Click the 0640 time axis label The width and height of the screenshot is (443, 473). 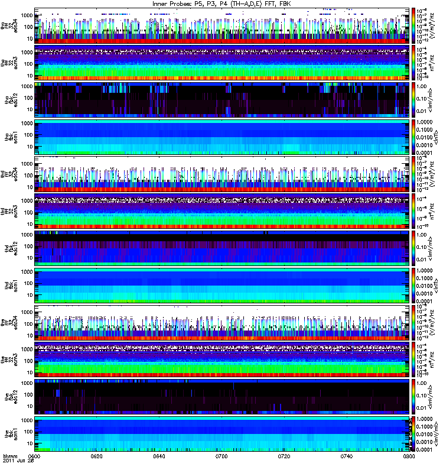click(x=159, y=456)
